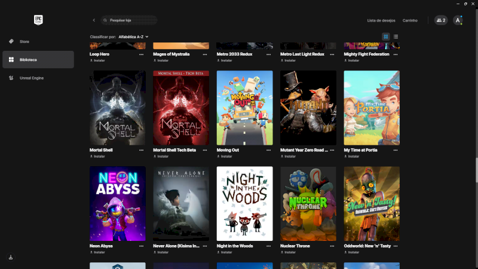Viewport: 478px width, 269px height.
Task: Open the three-dot menu for Mortal Shell
Action: [x=142, y=150]
